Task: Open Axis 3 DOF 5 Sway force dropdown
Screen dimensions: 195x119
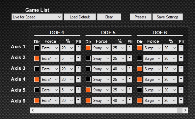Action: pos(101,69)
